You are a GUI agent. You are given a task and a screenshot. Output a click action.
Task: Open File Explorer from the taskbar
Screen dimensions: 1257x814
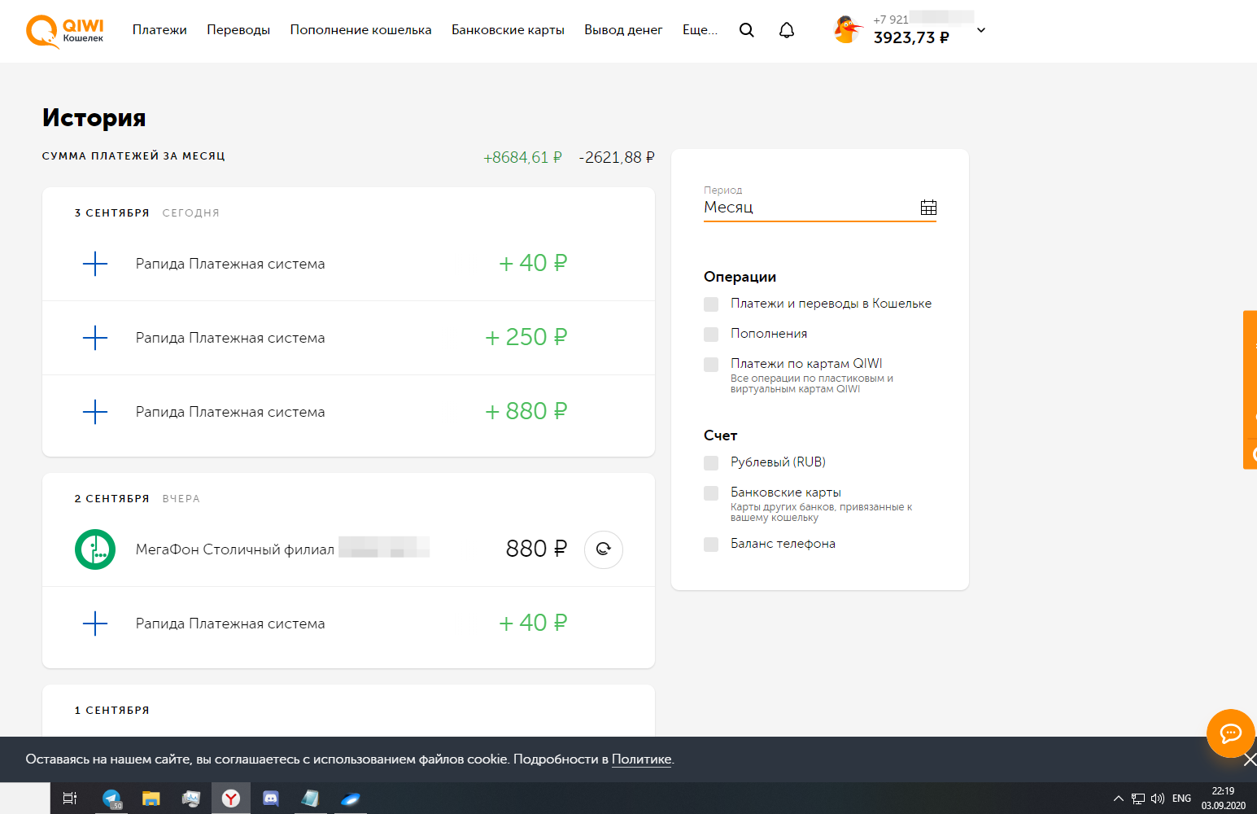[151, 799]
